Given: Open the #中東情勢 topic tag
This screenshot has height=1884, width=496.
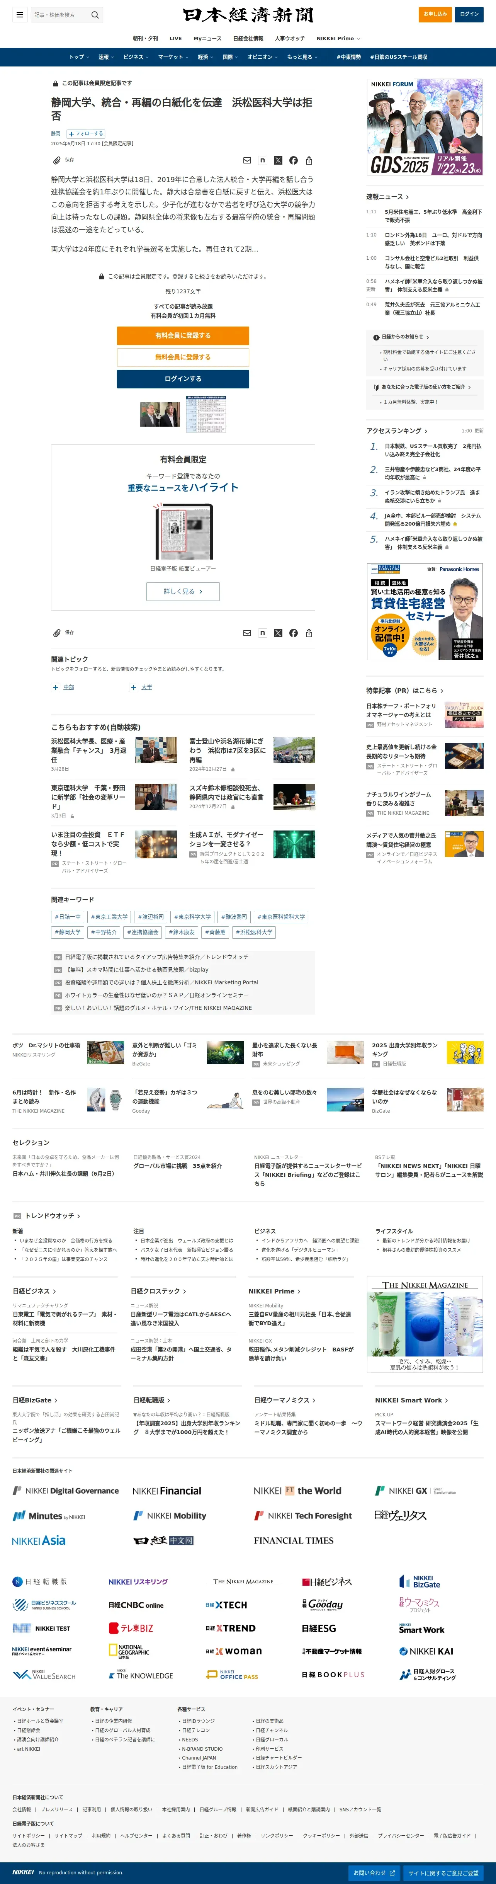Looking at the screenshot, I should pos(348,57).
